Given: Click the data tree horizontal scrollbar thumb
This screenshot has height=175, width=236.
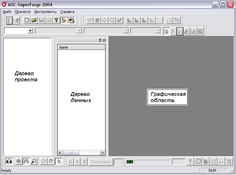Looking at the screenshot, I should tap(71, 153).
